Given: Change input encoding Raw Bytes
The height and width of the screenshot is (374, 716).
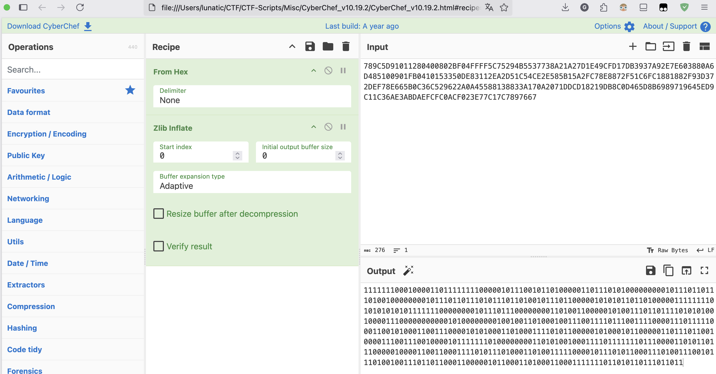Looking at the screenshot, I should pyautogui.click(x=667, y=250).
